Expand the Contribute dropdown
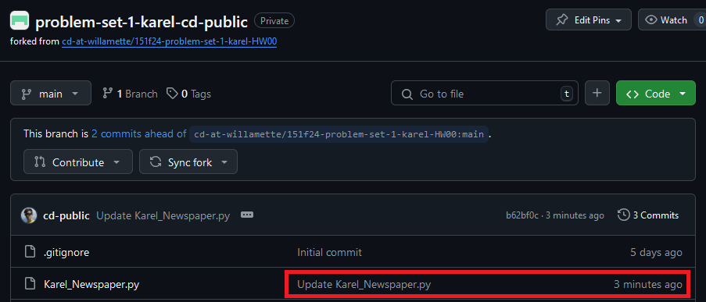Screen dimensions: 706x302 [78, 162]
